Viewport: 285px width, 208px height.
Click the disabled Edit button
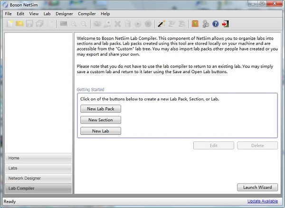coord(214,145)
